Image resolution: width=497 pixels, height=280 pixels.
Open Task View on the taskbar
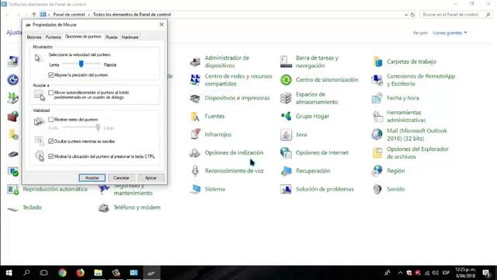pos(44,273)
